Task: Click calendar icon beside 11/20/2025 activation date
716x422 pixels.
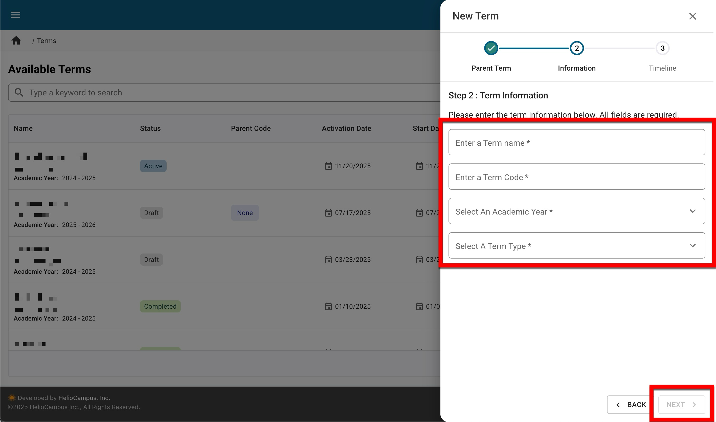Action: tap(328, 166)
